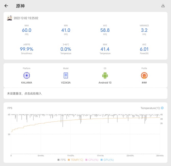
Task: Tap the V2243A phone model icon
Action: tap(66, 75)
